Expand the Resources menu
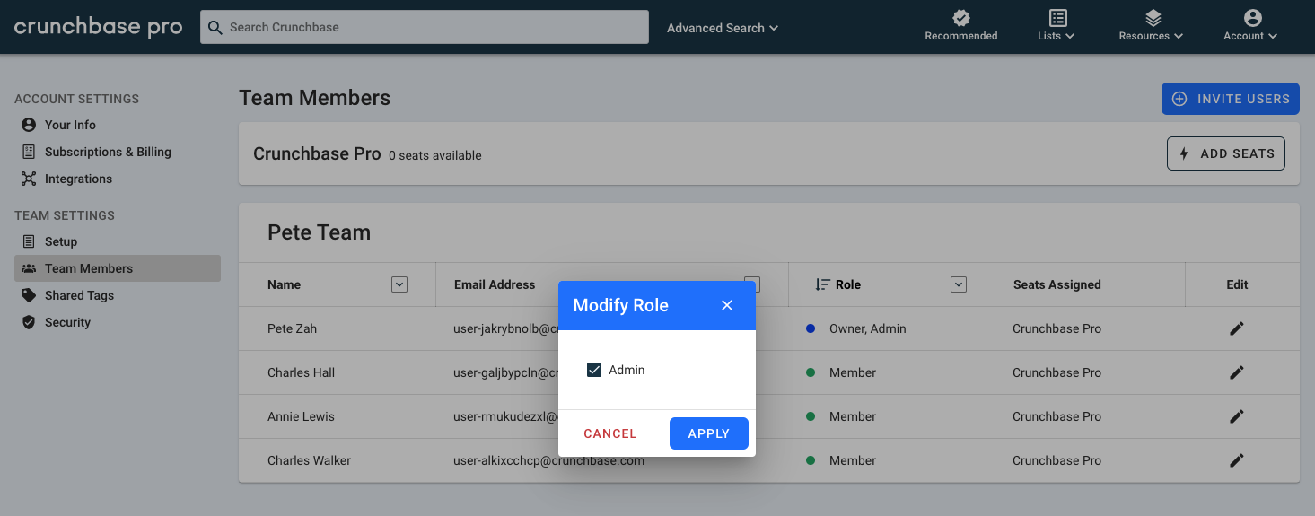The width and height of the screenshot is (1315, 516). [1151, 26]
